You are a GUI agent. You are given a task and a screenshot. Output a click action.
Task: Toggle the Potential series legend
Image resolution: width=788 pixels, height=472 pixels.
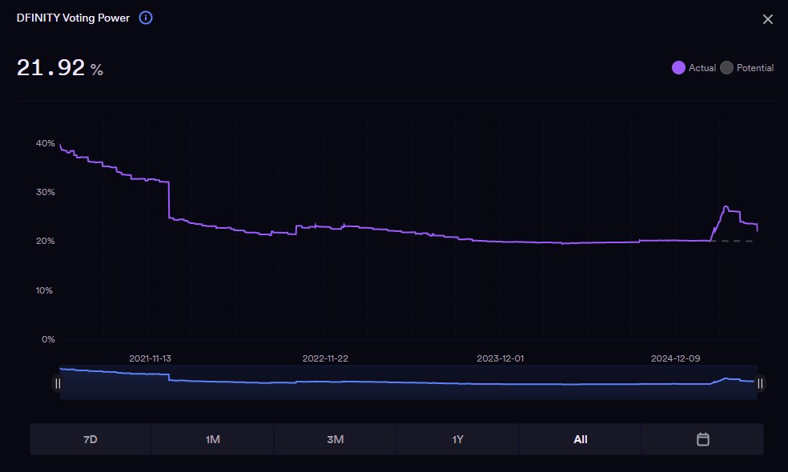(747, 68)
